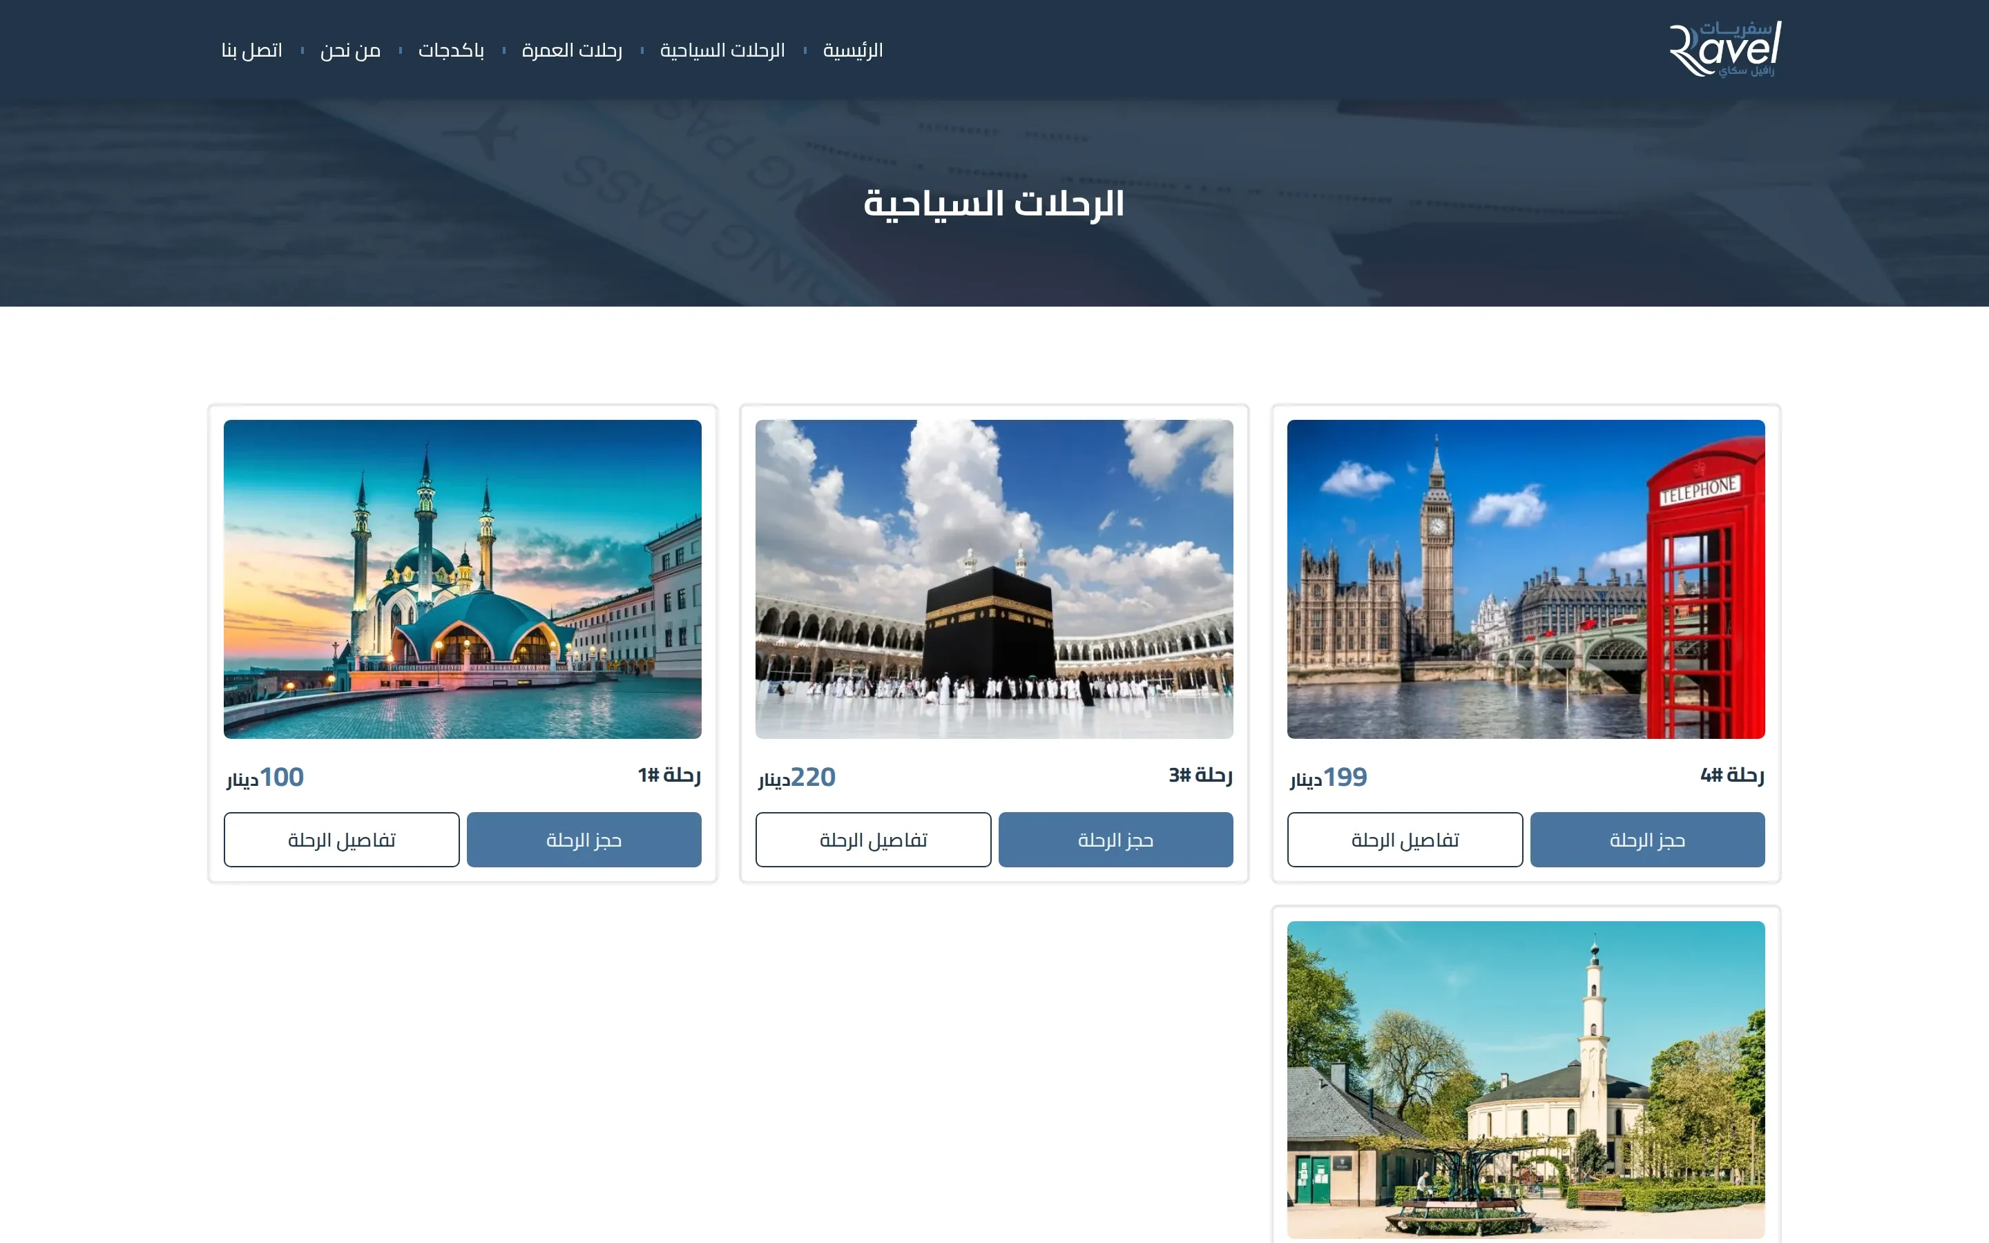The image size is (1989, 1243).
Task: Open the Kaaba image of trip #3
Action: pyautogui.click(x=995, y=579)
